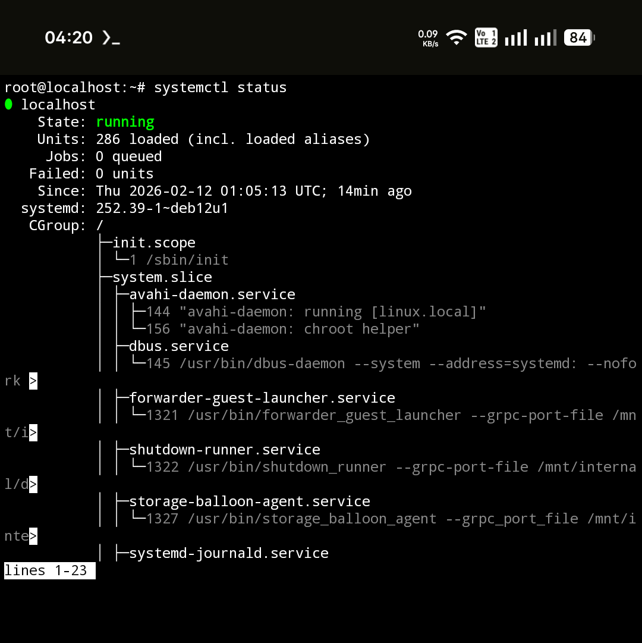Click the truncation marker after 't/i'
642x643 pixels.
[x=33, y=432]
